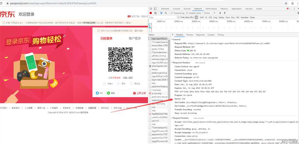Collapse the General section

pyautogui.click(x=172, y=39)
